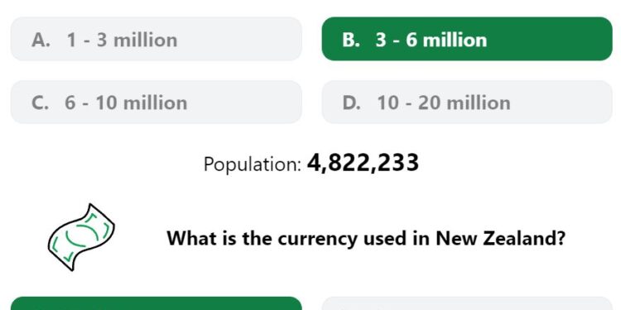
Task: Click the letter 'C.' on third option
Action: [41, 103]
